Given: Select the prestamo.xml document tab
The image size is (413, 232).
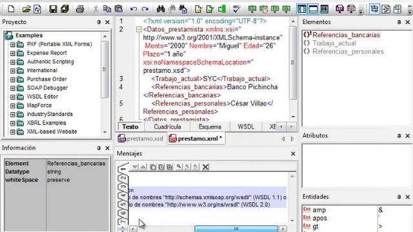Looking at the screenshot, I should (196, 139).
